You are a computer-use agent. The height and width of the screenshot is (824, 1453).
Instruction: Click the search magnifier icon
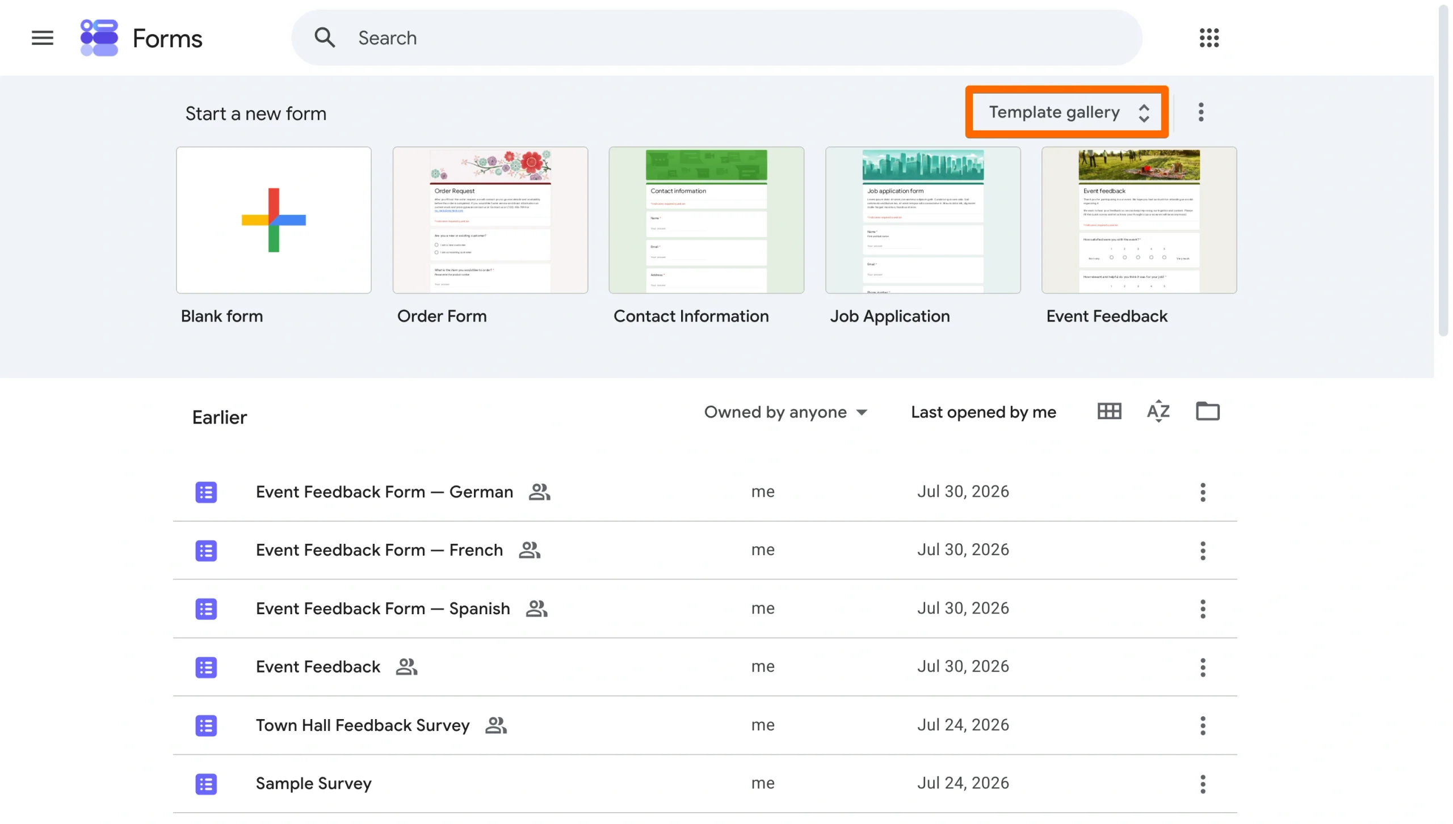(325, 37)
